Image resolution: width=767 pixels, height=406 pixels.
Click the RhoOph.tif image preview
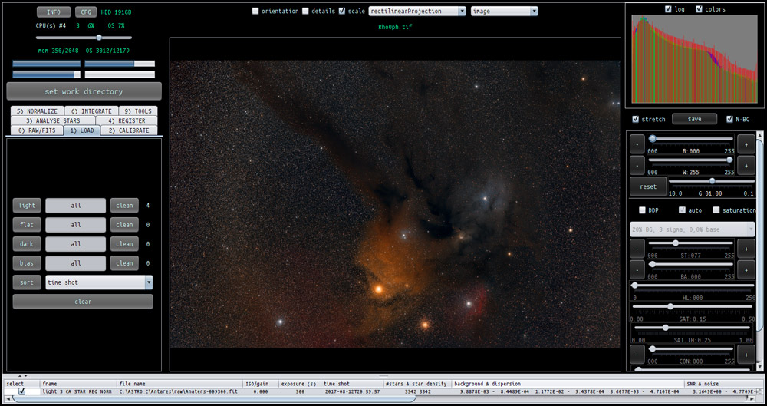point(395,204)
